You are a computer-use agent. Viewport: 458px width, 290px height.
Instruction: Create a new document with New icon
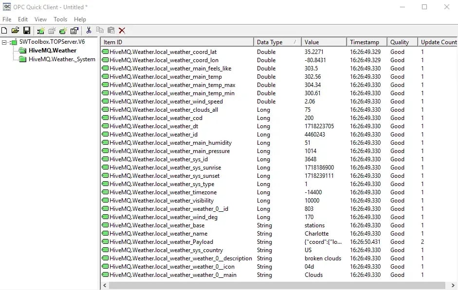[4, 30]
